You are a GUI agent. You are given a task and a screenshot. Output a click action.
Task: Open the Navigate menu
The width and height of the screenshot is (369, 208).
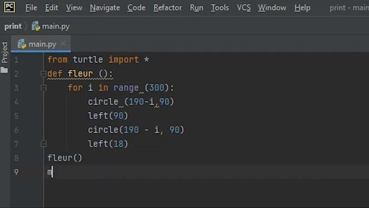point(105,8)
